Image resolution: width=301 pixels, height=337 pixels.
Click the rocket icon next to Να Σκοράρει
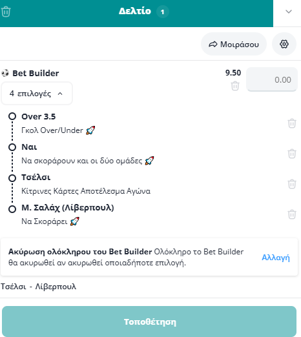[75, 221]
